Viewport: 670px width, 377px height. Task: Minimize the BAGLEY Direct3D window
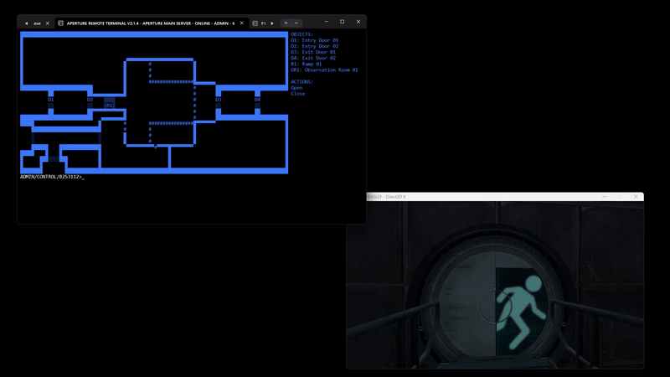604,197
